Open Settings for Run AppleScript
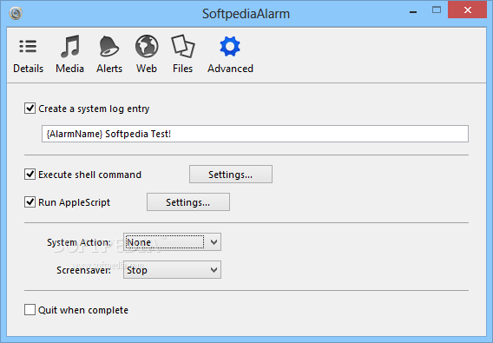This screenshot has width=493, height=343. 188,202
